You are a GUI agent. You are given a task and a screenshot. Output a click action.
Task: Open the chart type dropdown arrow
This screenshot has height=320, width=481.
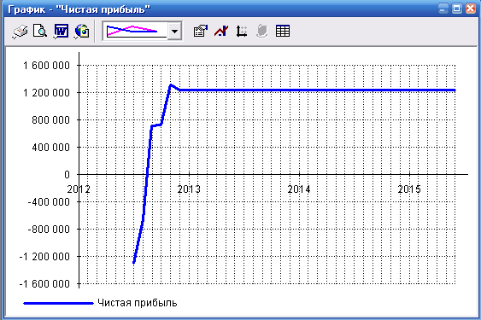point(175,32)
